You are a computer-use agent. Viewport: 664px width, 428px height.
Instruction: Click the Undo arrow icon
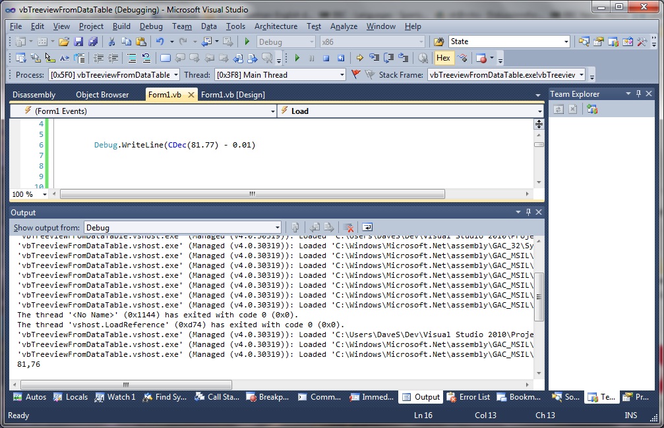(160, 41)
